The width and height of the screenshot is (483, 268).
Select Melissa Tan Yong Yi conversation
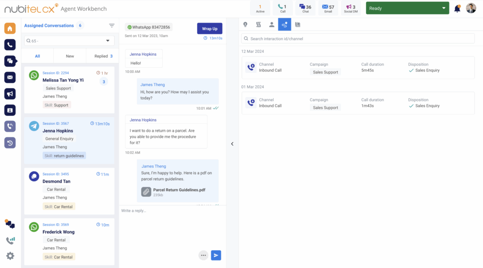click(69, 90)
